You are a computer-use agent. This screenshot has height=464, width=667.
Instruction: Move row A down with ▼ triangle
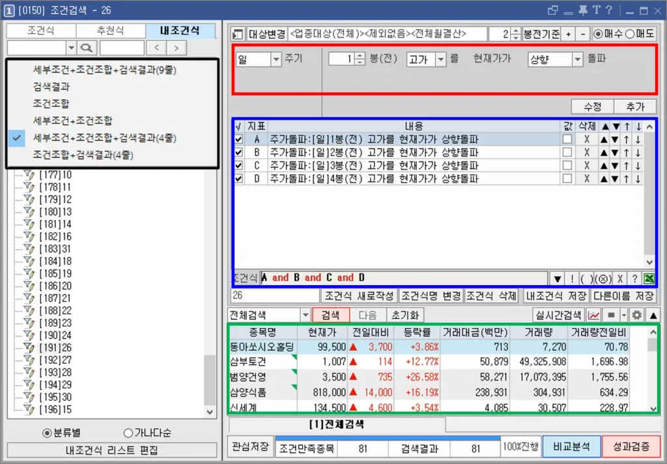(615, 139)
